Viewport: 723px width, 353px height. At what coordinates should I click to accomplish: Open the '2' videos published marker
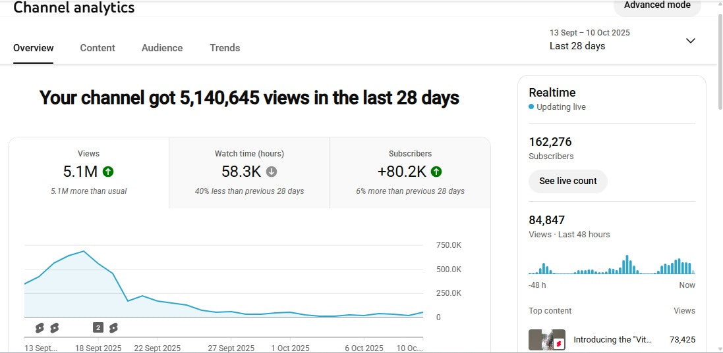[x=98, y=327]
